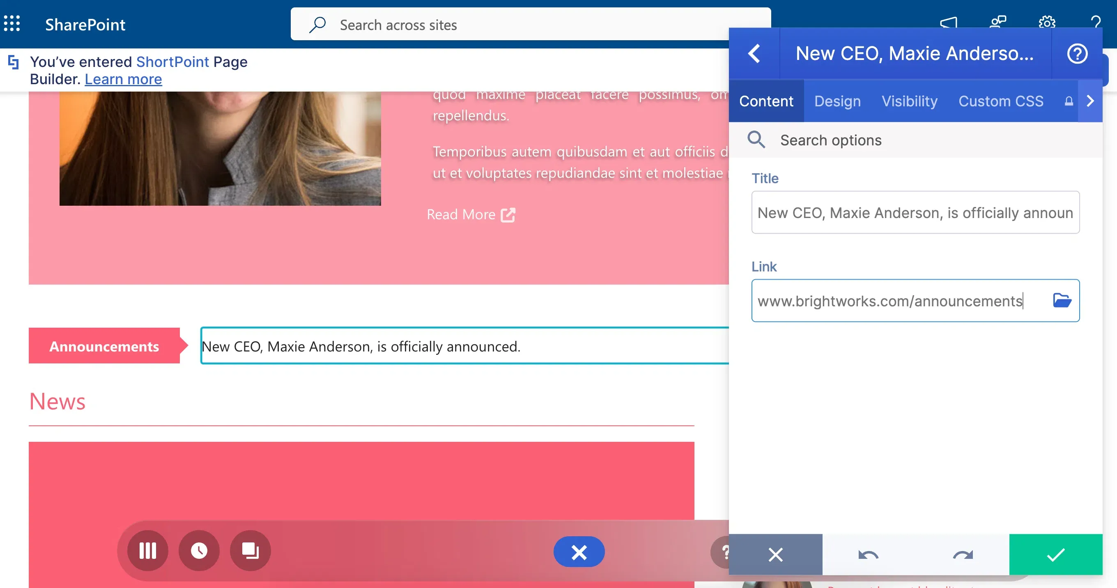1117x588 pixels.
Task: Open help in the ShortPoint panel header
Action: point(1077,53)
